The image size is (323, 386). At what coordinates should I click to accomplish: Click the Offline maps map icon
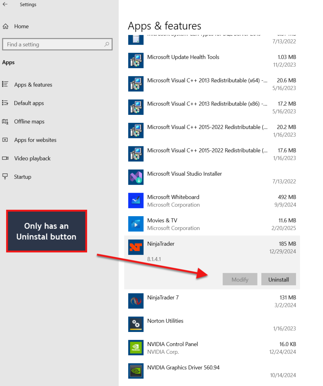pyautogui.click(x=5, y=121)
